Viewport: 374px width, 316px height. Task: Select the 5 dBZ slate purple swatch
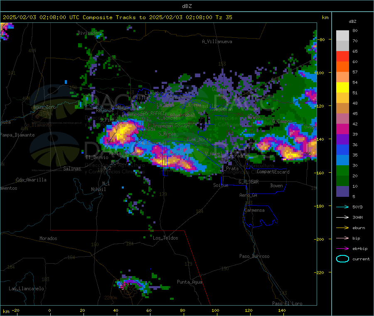pos(342,191)
